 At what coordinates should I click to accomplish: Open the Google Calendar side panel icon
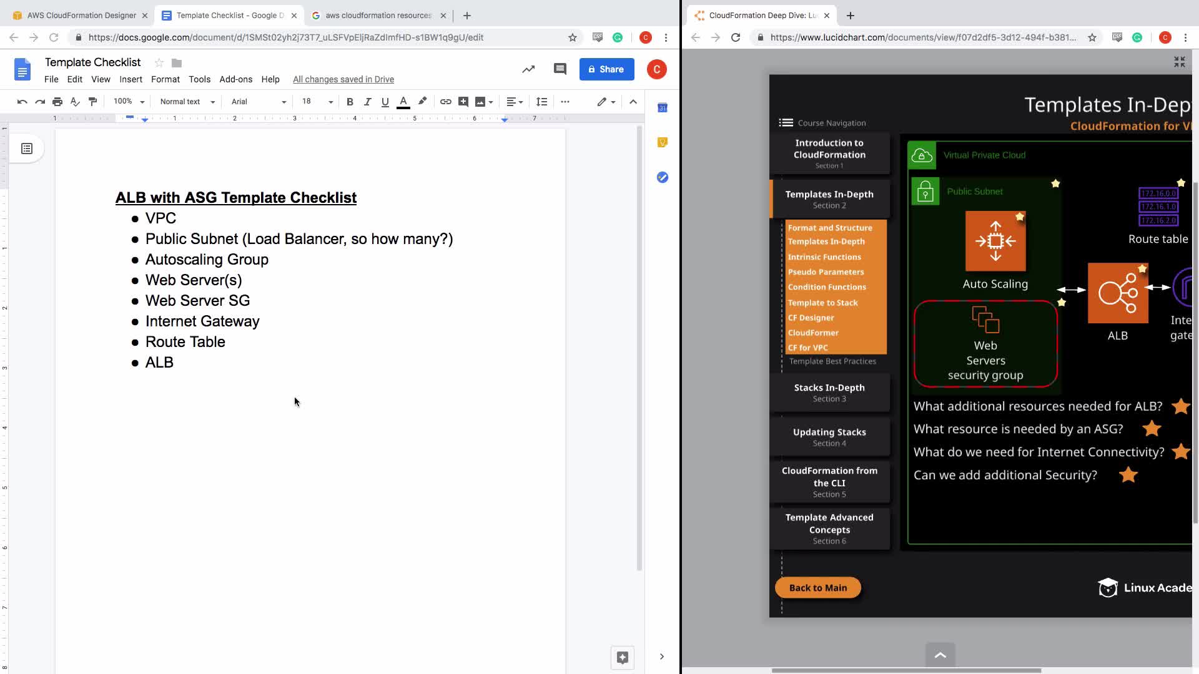(x=663, y=108)
